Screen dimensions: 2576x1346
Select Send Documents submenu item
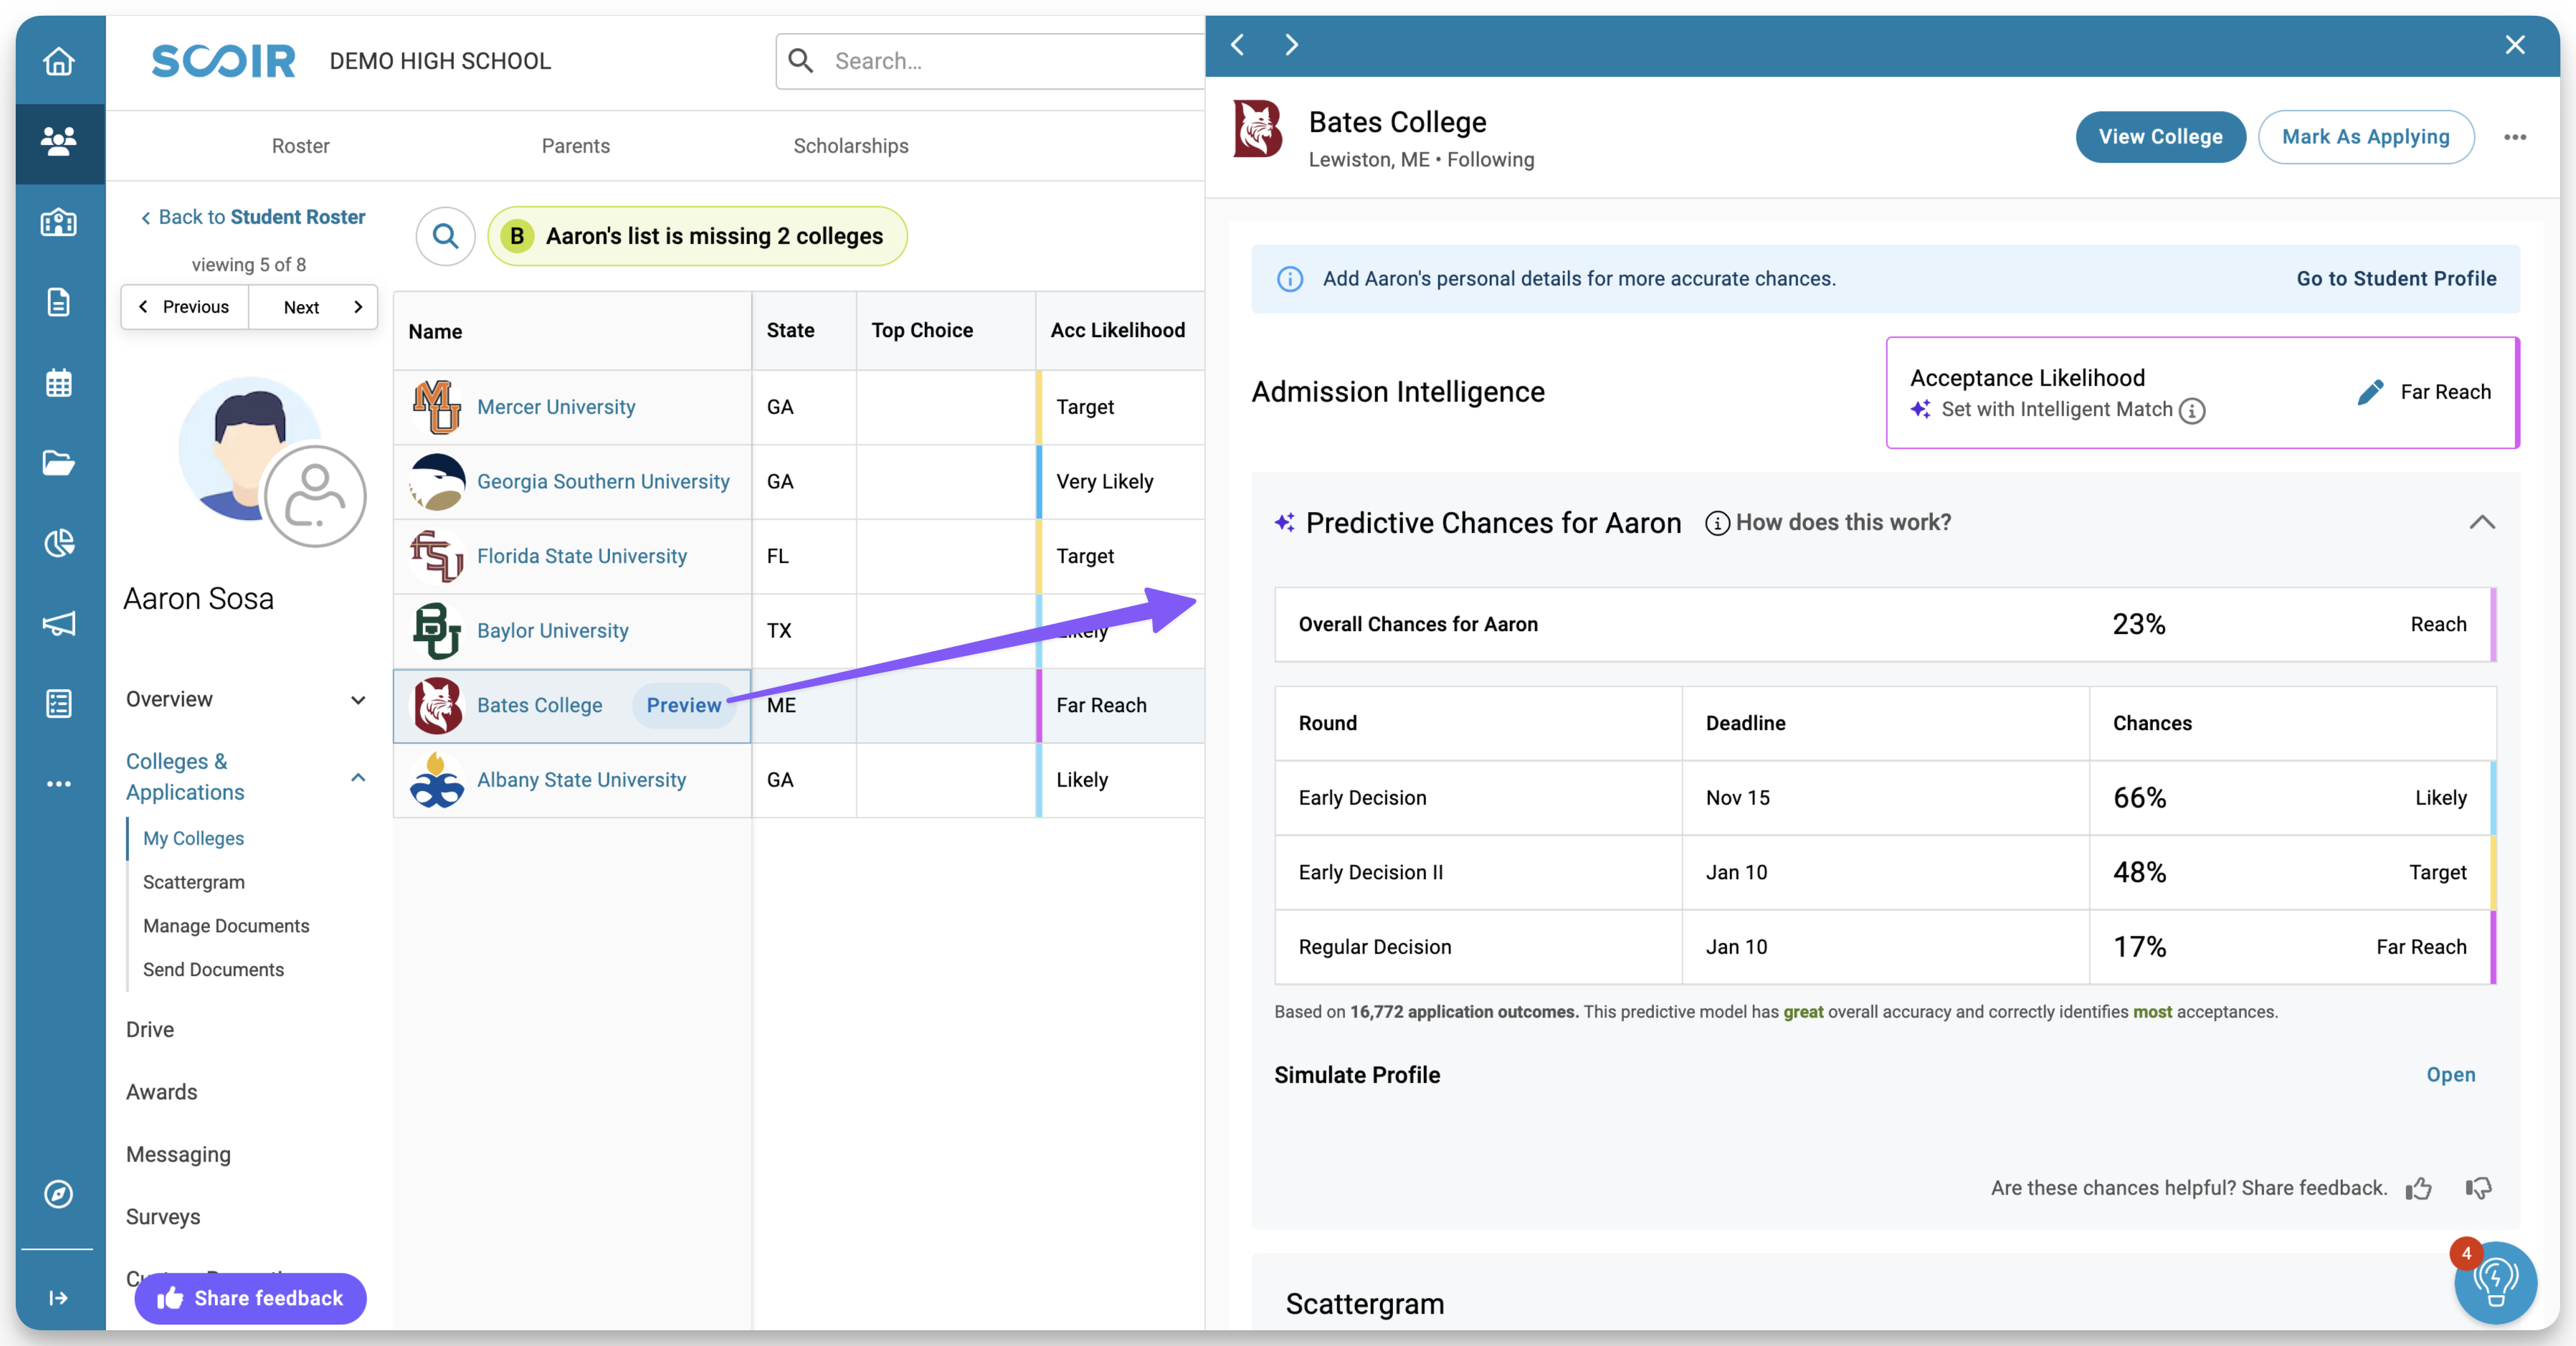(213, 970)
